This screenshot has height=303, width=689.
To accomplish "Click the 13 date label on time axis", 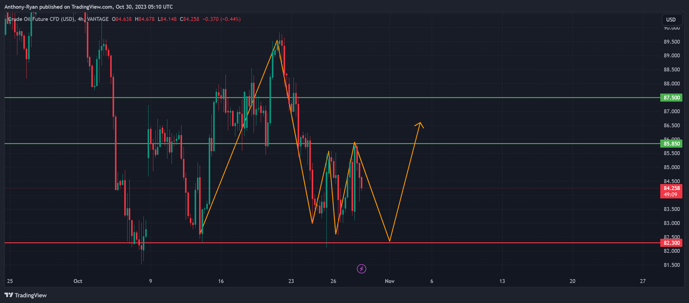I will click(502, 281).
